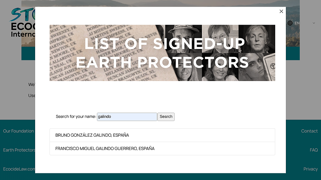
Task: Click the globe language icon
Action: 290,23
